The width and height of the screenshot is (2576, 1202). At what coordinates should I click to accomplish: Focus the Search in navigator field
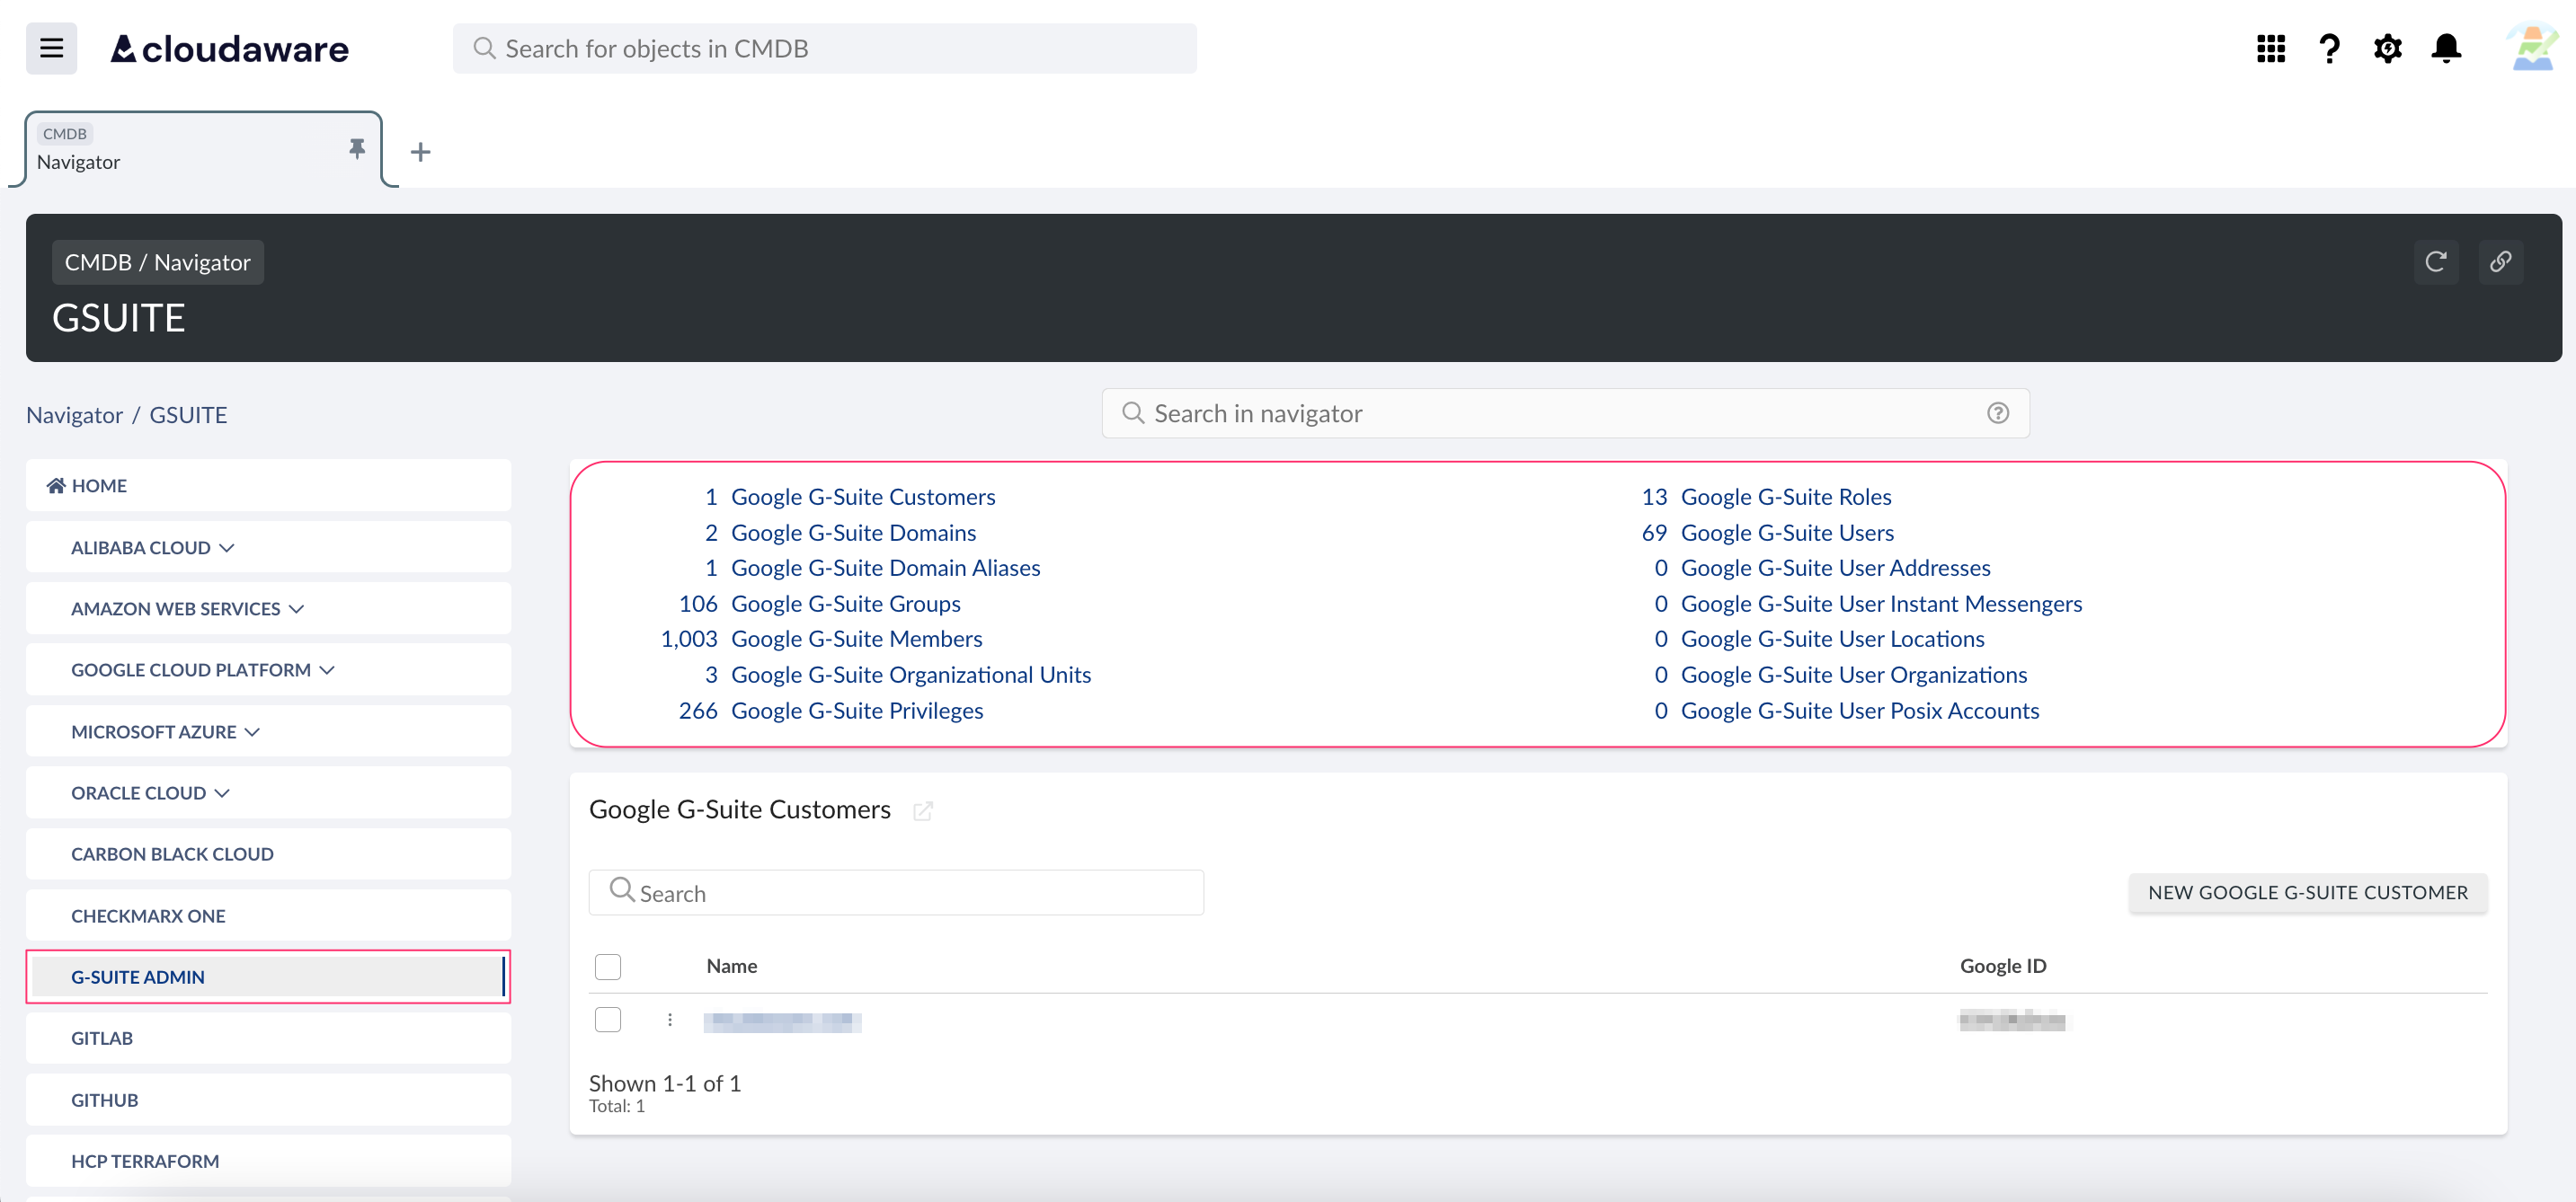1565,412
